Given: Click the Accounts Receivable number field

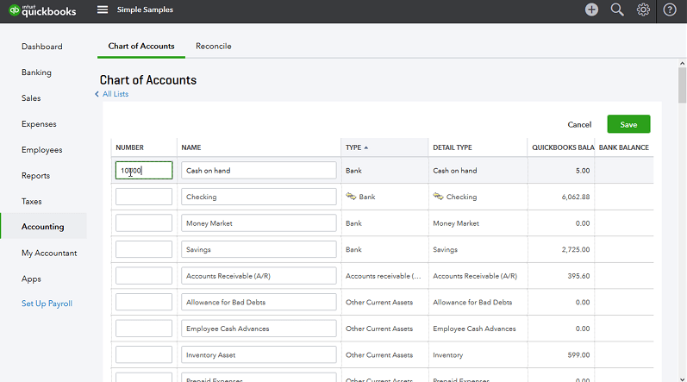Looking at the screenshot, I should tap(144, 276).
